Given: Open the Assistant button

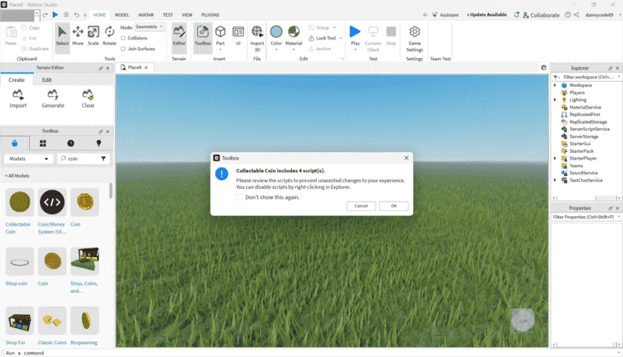Looking at the screenshot, I should tap(445, 15).
